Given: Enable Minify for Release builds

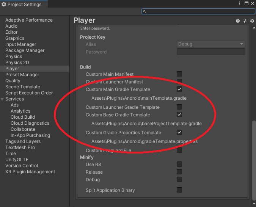Looking at the screenshot, I should point(179,172).
